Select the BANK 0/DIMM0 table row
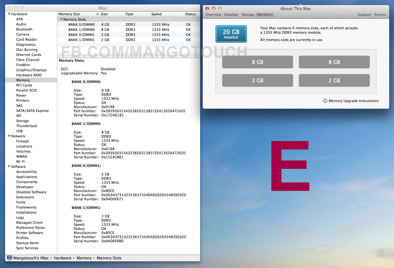394x268 pixels. point(129,24)
